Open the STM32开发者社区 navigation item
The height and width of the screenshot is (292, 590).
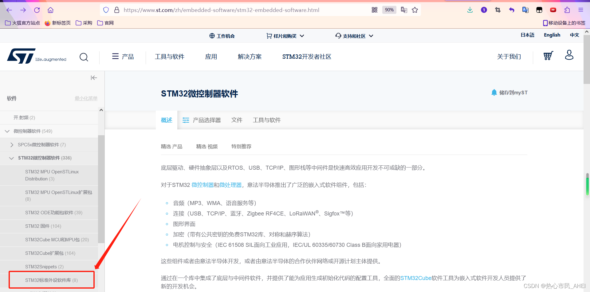[x=307, y=57]
